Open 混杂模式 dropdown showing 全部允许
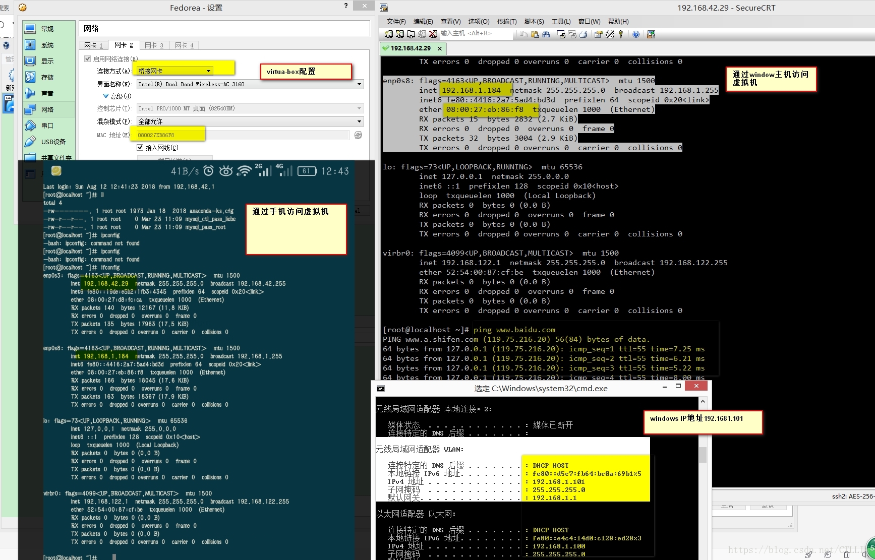 pyautogui.click(x=250, y=121)
